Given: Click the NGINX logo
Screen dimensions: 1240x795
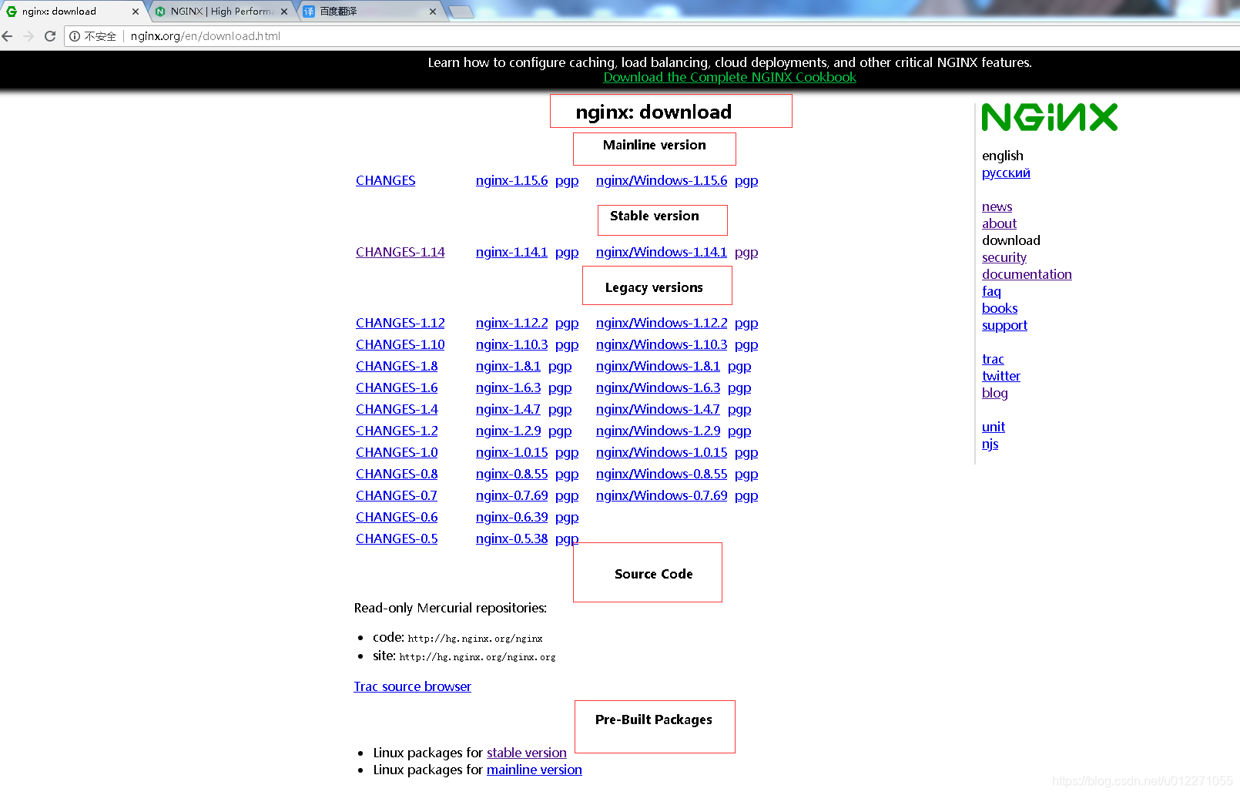Looking at the screenshot, I should (1050, 117).
